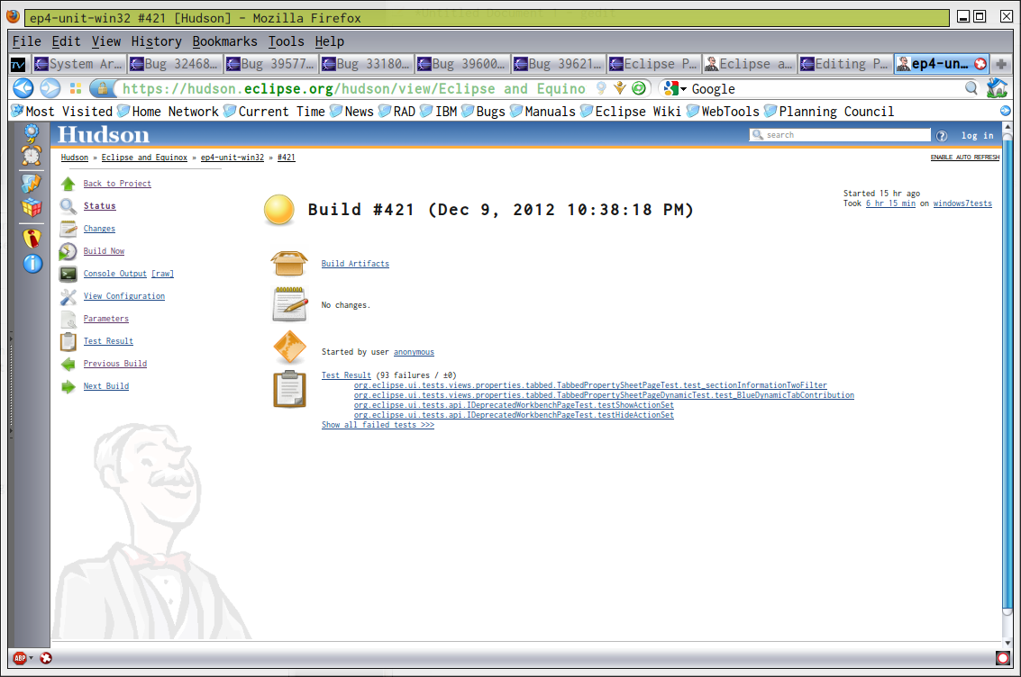Click the Status magnifier icon
This screenshot has width=1021, height=677.
tap(68, 207)
